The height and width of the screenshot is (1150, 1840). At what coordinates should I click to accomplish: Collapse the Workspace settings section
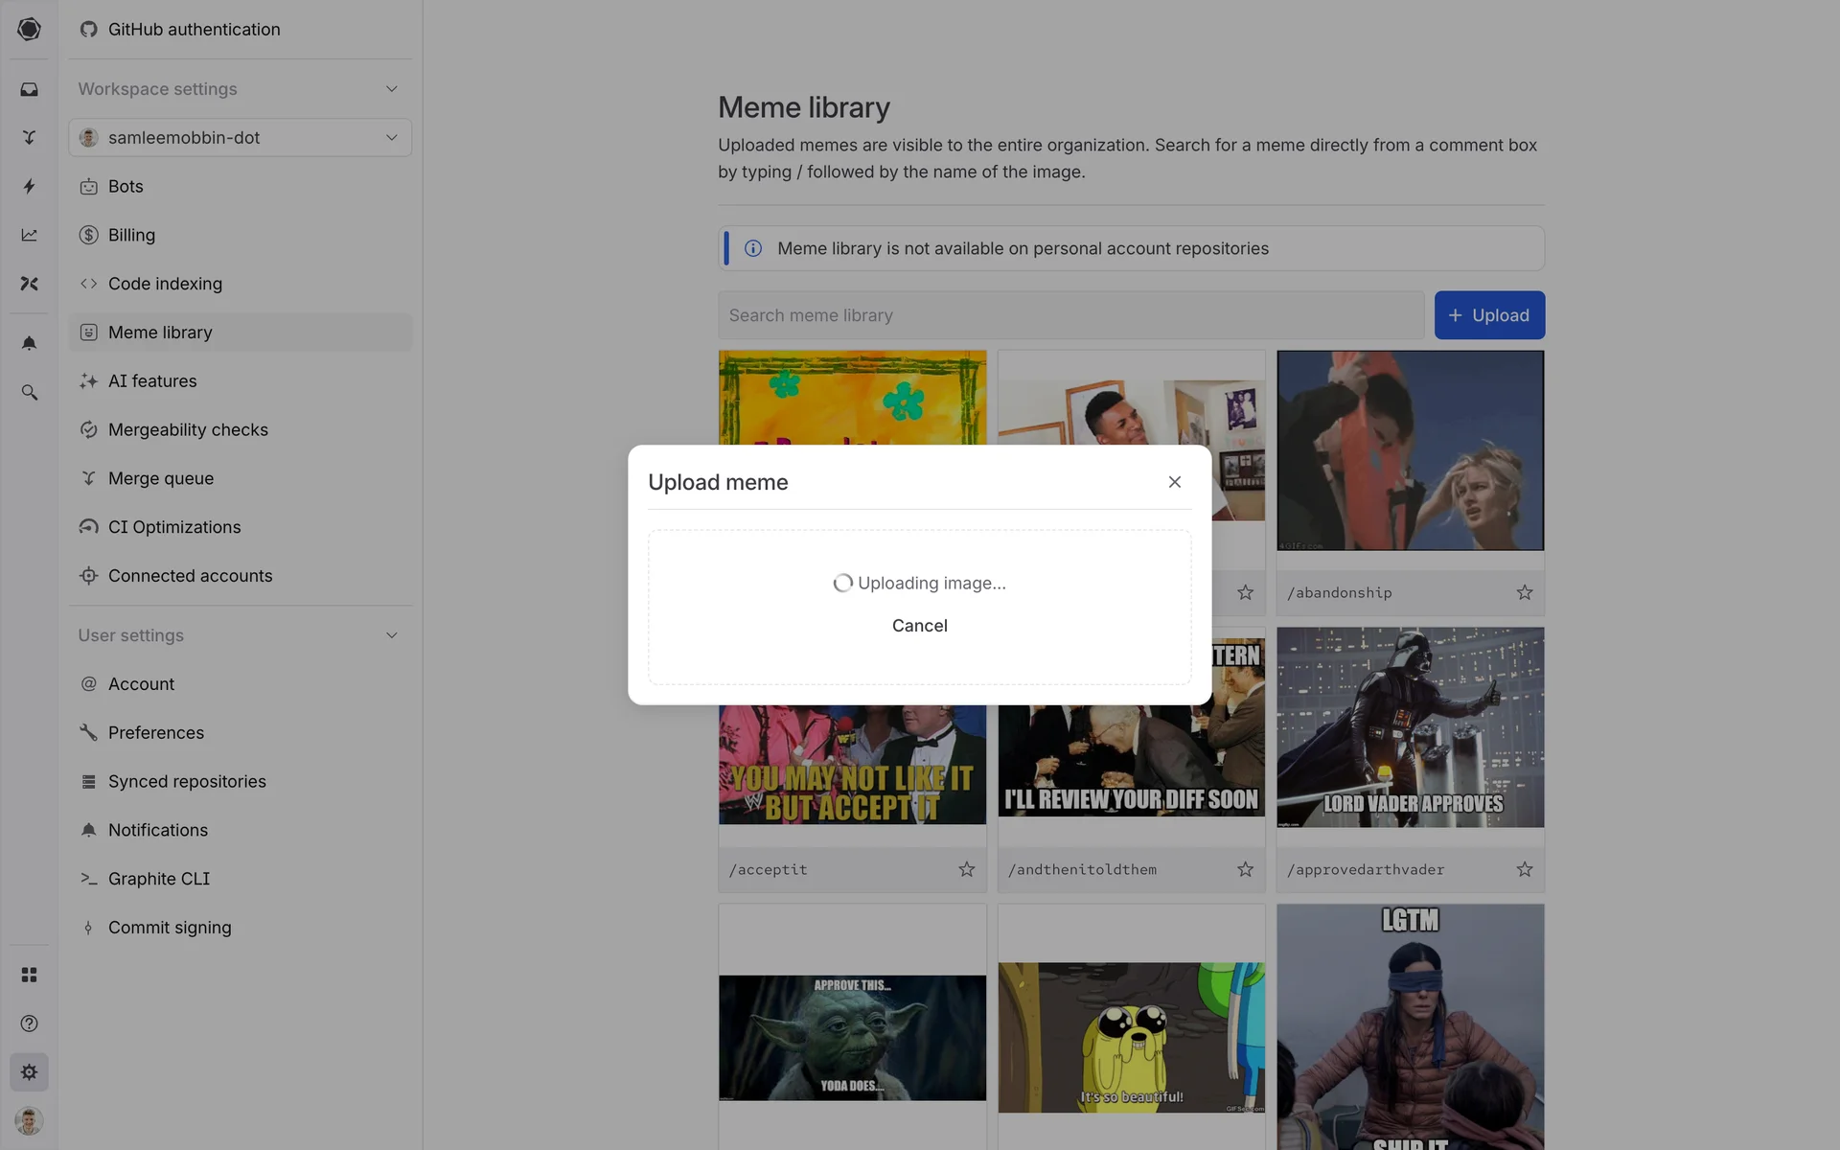pyautogui.click(x=391, y=89)
